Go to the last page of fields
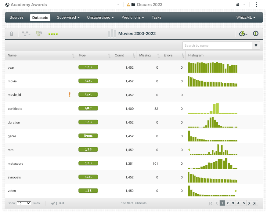Viewport: 267px width, 212px height. [255, 203]
